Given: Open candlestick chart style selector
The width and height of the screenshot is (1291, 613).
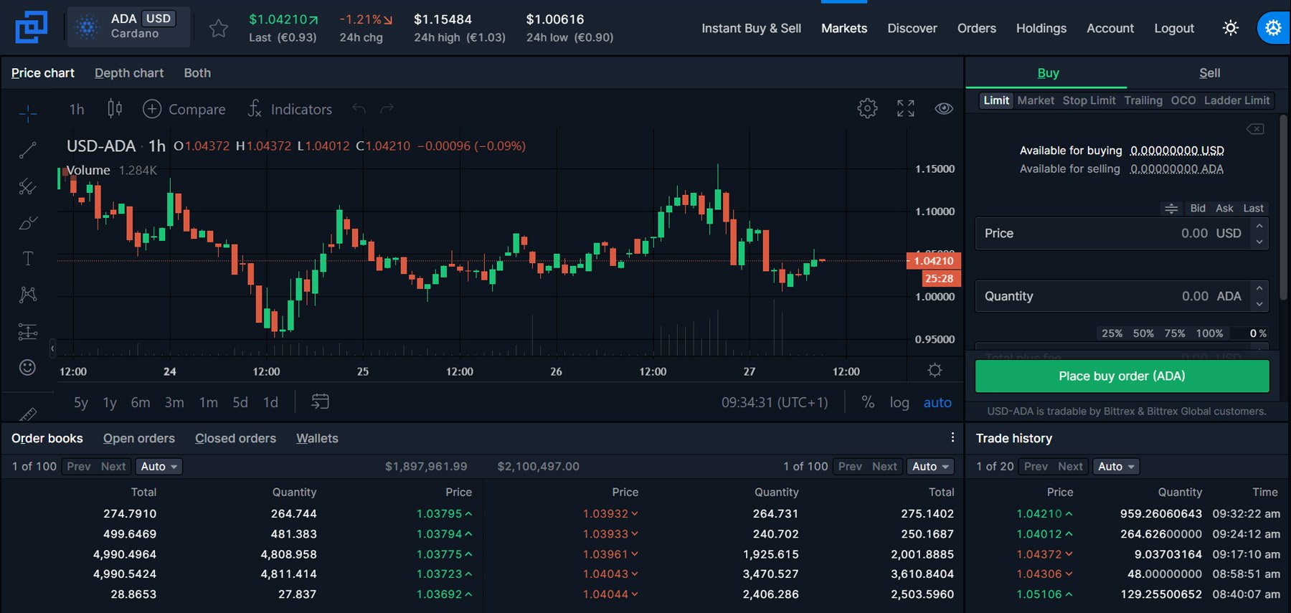Looking at the screenshot, I should [x=115, y=109].
